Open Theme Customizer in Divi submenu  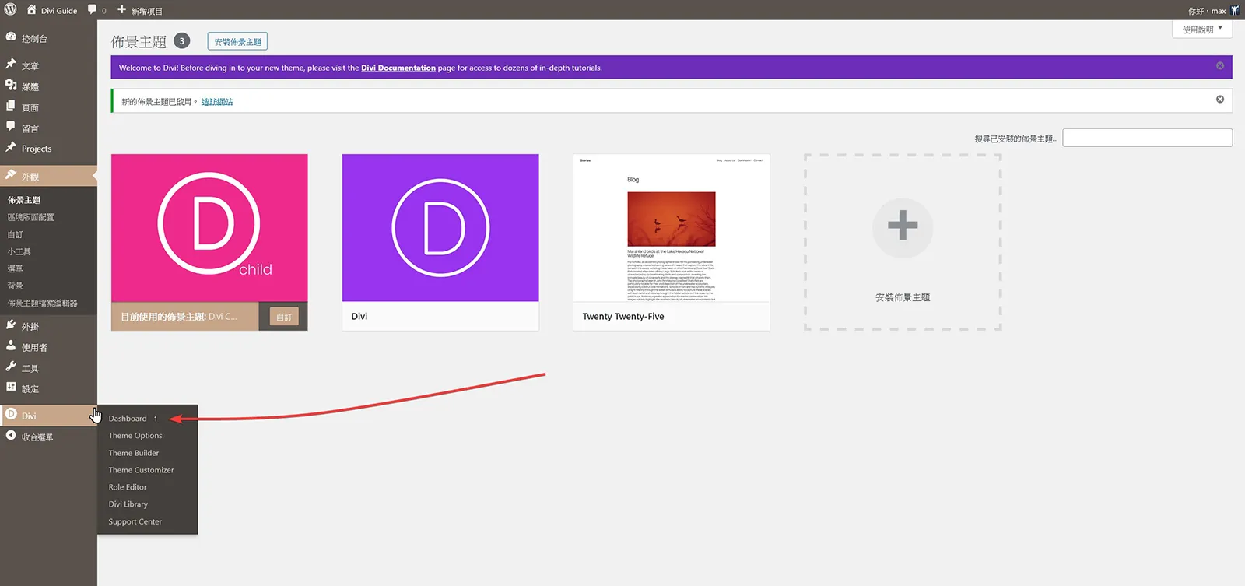tap(141, 470)
